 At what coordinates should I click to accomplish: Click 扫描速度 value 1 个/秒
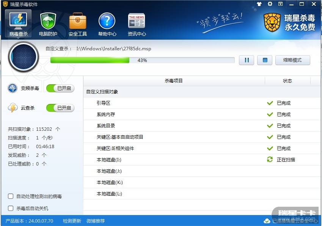pos(44,138)
